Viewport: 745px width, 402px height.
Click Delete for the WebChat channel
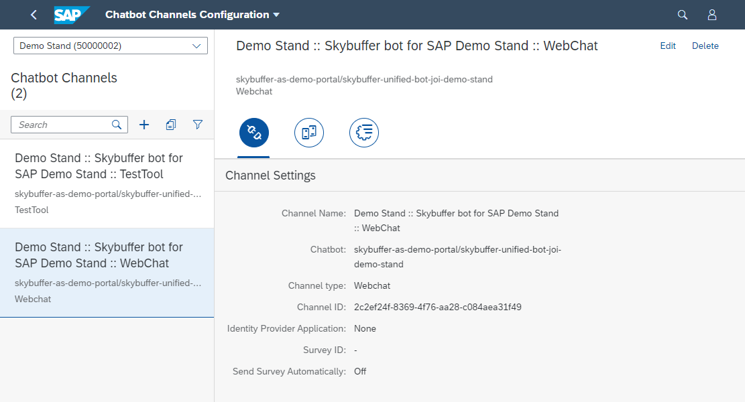pyautogui.click(x=705, y=46)
